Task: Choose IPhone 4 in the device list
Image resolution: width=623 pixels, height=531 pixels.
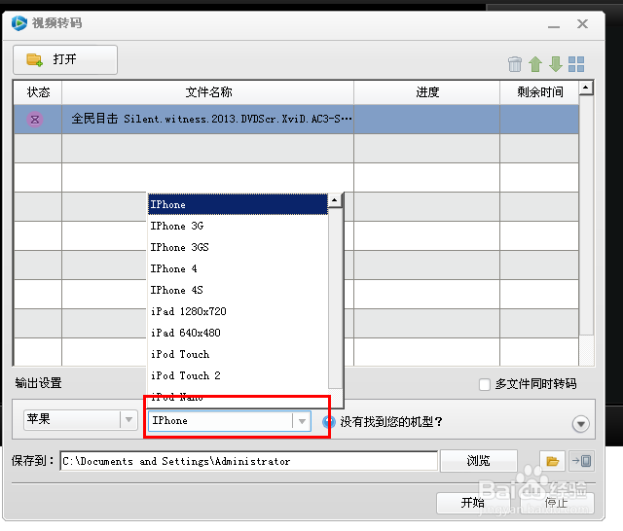Action: pyautogui.click(x=238, y=268)
